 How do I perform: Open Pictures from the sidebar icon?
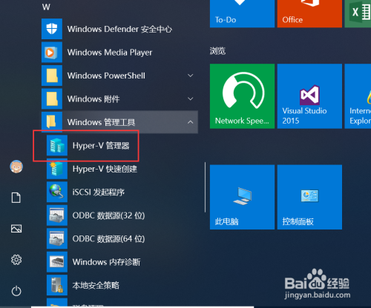(16, 229)
